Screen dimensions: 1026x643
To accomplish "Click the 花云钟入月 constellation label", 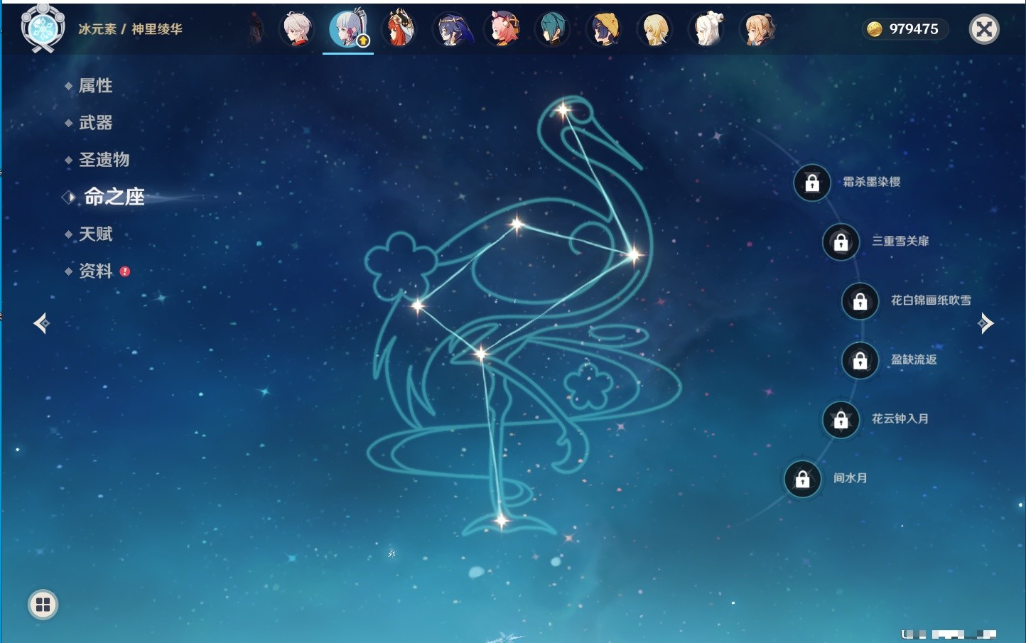I will pyautogui.click(x=900, y=418).
